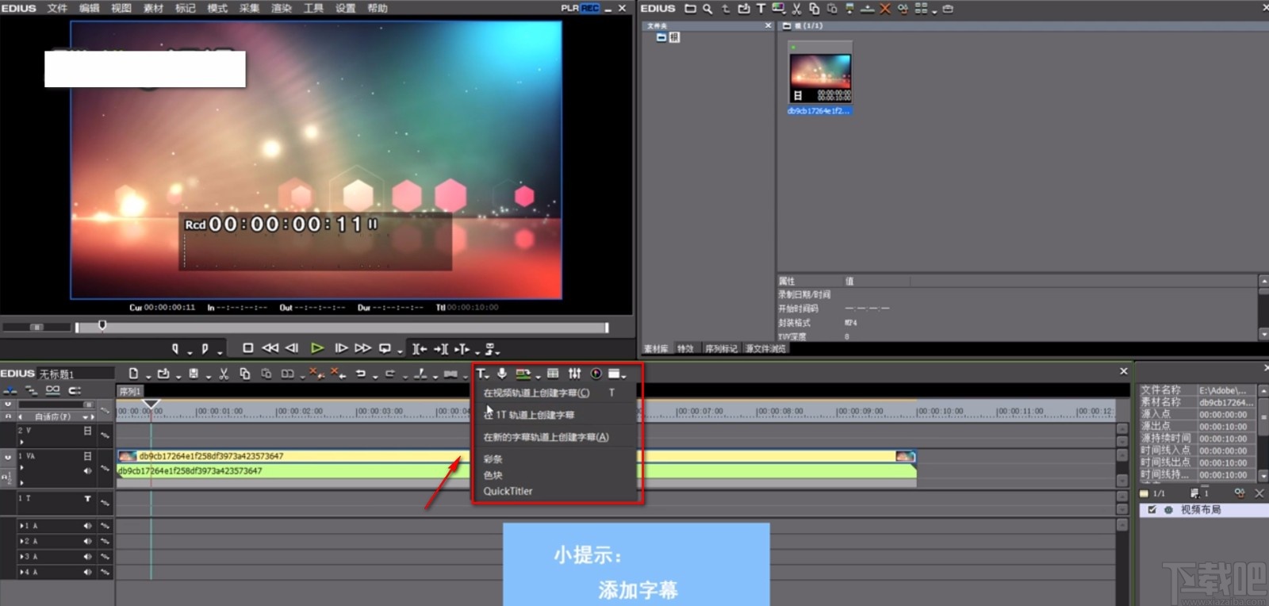Stop playback in the preview monitor

coord(247,348)
